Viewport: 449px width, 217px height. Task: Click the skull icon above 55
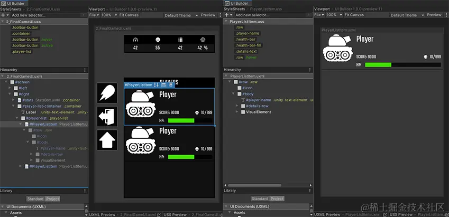click(x=158, y=40)
